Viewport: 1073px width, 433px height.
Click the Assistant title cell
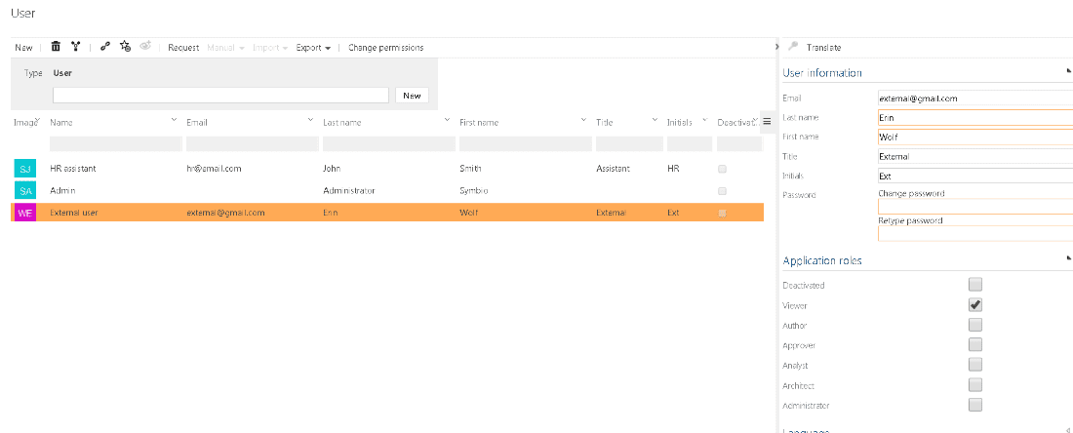(614, 169)
